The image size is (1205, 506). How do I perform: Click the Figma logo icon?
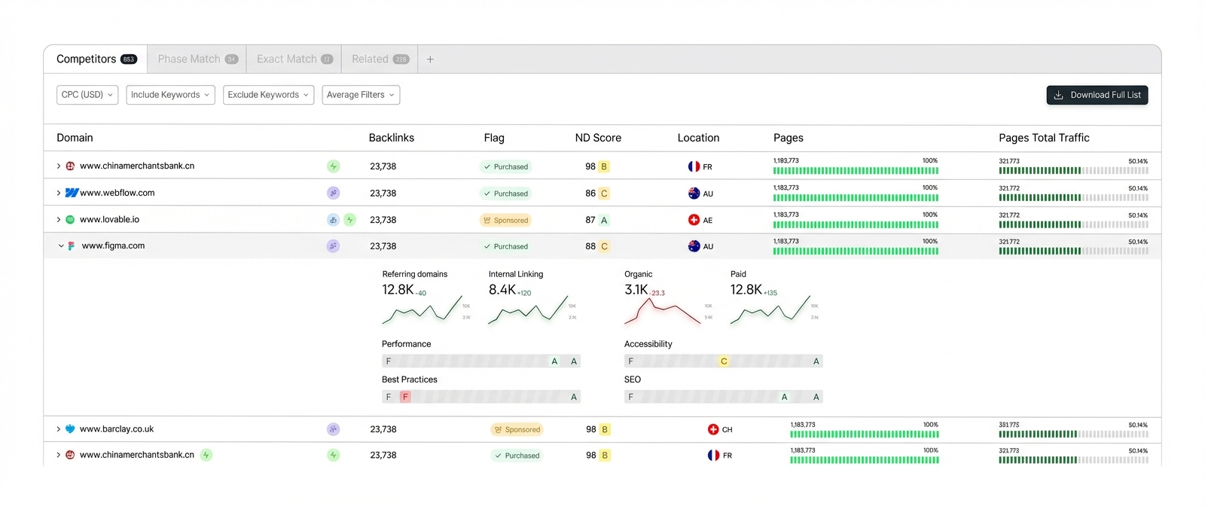coord(72,246)
